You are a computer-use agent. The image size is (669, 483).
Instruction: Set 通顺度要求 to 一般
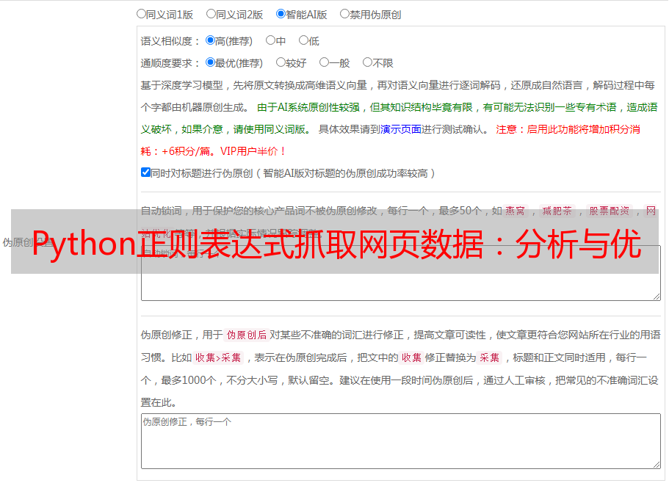point(325,62)
